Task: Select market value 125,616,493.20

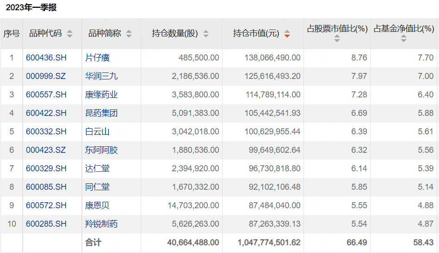Action: point(272,76)
